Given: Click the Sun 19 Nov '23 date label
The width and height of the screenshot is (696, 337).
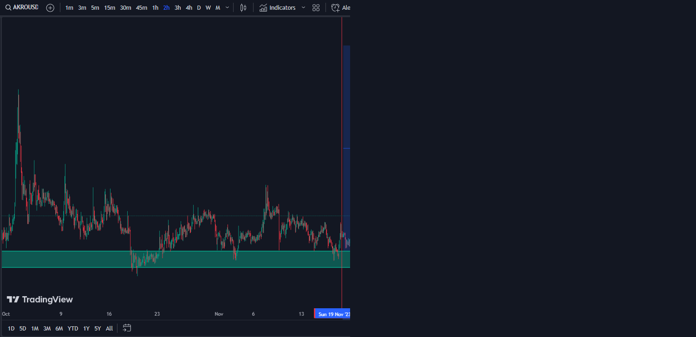Looking at the screenshot, I should coord(332,314).
